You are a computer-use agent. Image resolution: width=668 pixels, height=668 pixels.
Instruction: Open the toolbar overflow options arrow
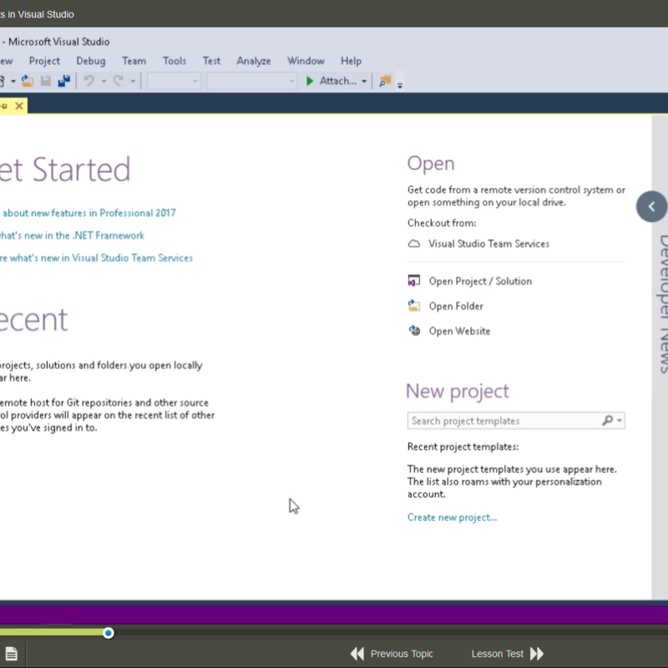tap(400, 85)
